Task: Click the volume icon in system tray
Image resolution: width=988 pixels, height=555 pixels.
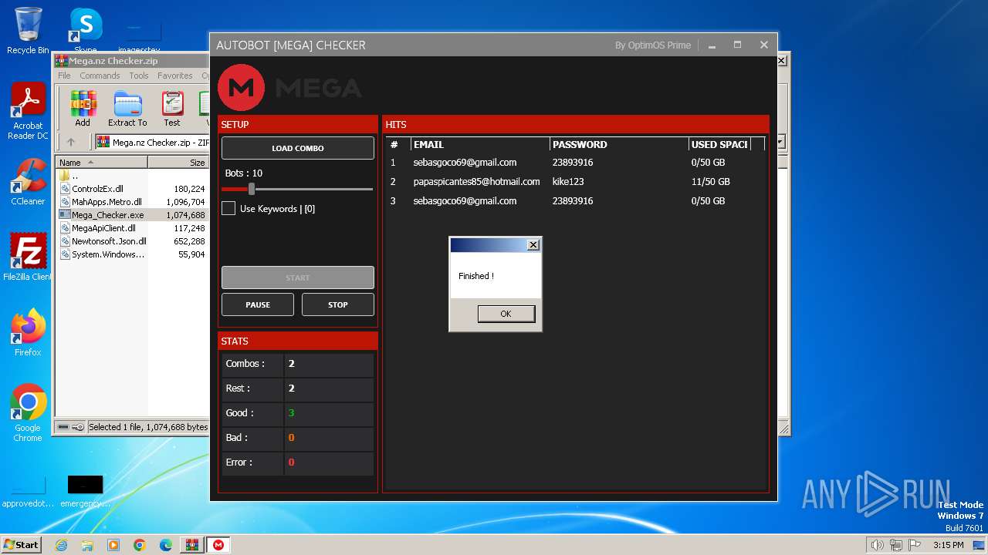Action: (877, 545)
